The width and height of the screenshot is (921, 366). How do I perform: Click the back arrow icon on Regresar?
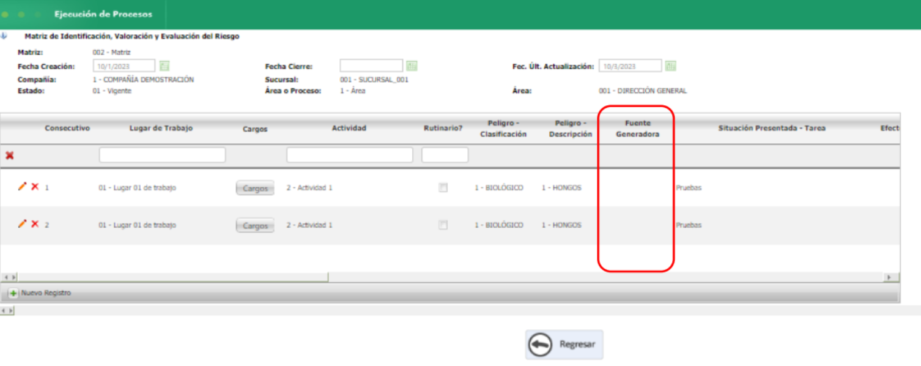tap(540, 345)
